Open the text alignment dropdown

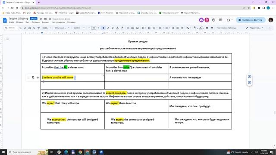pos(144,28)
